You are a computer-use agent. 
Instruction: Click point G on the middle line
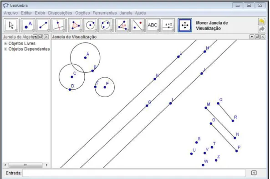coord(147,106)
